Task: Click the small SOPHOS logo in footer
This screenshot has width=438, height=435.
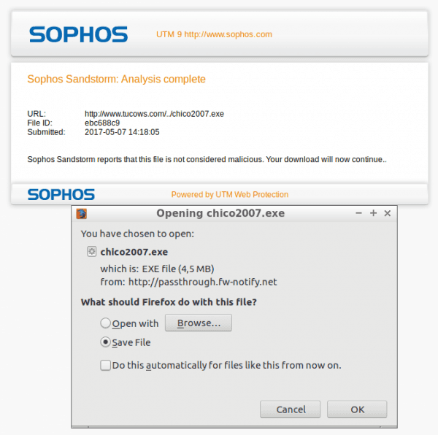Action: [x=61, y=194]
